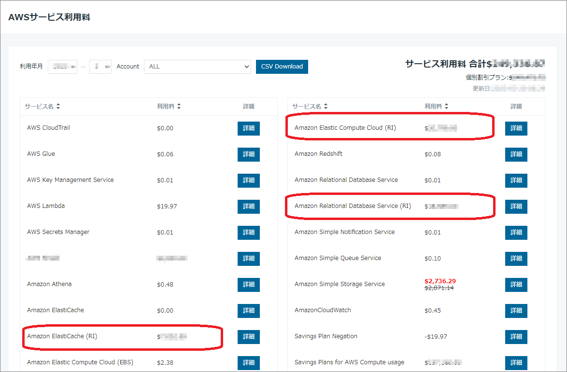Open details for AWS Glue
The height and width of the screenshot is (372, 567).
pyautogui.click(x=248, y=154)
